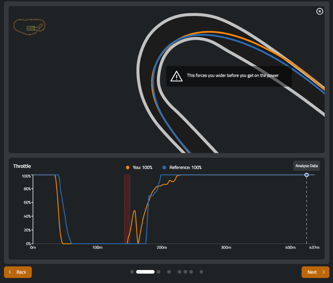Go to the fifth pagination dot
The width and height of the screenshot is (333, 283).
(x=180, y=272)
